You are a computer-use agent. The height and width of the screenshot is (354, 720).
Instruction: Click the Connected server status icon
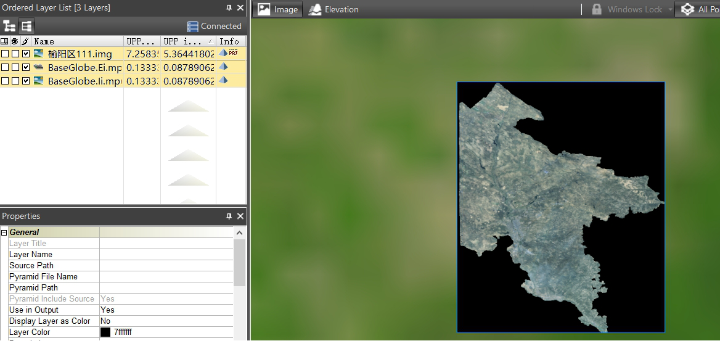pos(192,27)
